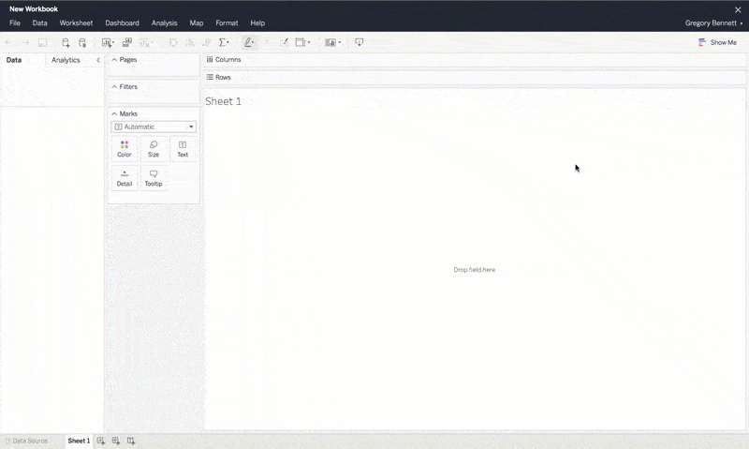Click the Show Mark Labels icon
749x449 pixels.
pos(285,42)
